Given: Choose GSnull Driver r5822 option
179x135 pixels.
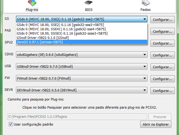Looking at the screenshot, I should [82, 38].
